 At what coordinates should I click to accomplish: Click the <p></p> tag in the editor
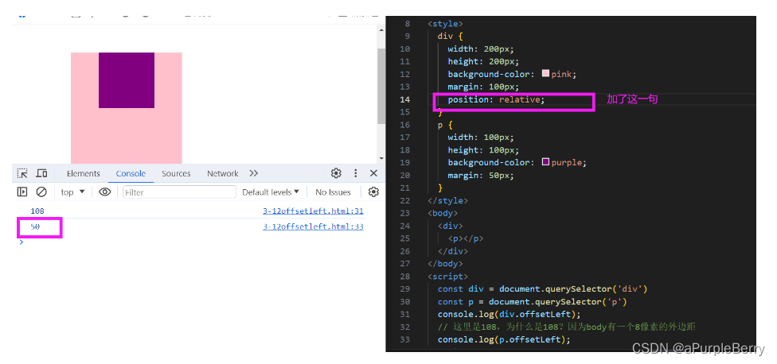pyautogui.click(x=465, y=238)
